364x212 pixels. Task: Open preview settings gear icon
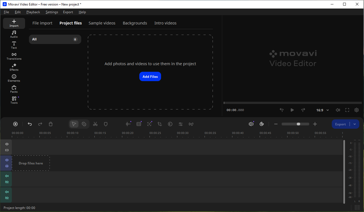[357, 110]
